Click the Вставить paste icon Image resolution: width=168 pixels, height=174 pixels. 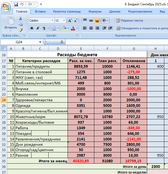(x=11, y=21)
